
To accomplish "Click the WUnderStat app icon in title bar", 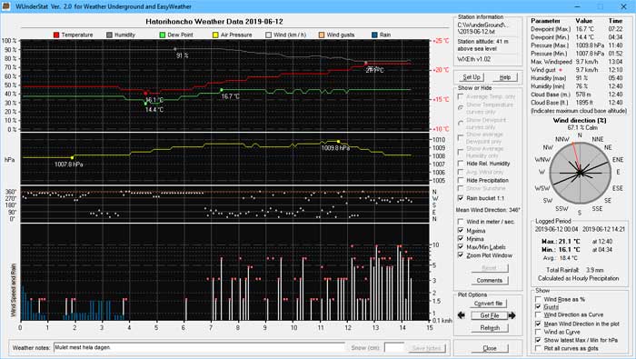I will [5, 6].
